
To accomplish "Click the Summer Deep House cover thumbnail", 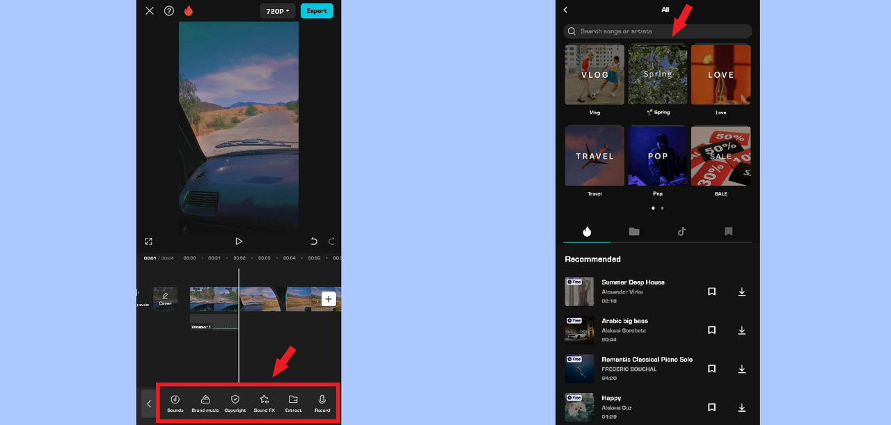I will [579, 291].
